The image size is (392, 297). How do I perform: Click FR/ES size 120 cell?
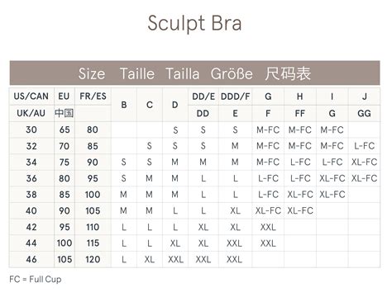point(93,259)
